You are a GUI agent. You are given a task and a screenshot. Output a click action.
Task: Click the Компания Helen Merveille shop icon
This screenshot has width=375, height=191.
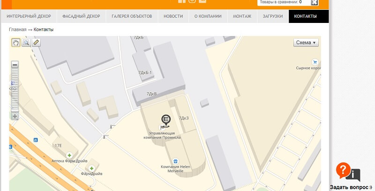tap(175, 161)
